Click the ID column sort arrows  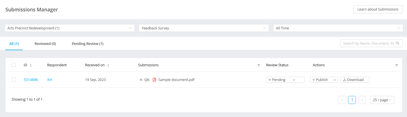31,65
